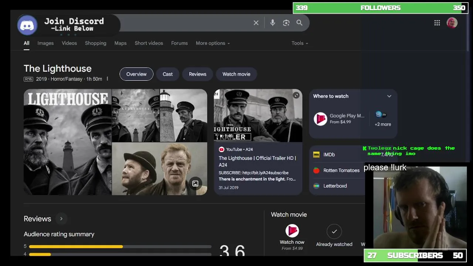Click the small streaming service icon above +2 more

coord(381,115)
